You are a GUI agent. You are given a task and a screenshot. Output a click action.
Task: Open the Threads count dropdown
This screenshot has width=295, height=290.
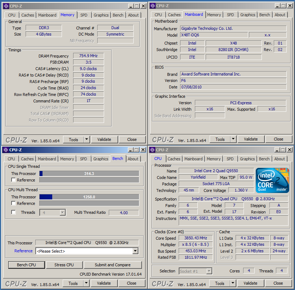[x=63, y=212]
